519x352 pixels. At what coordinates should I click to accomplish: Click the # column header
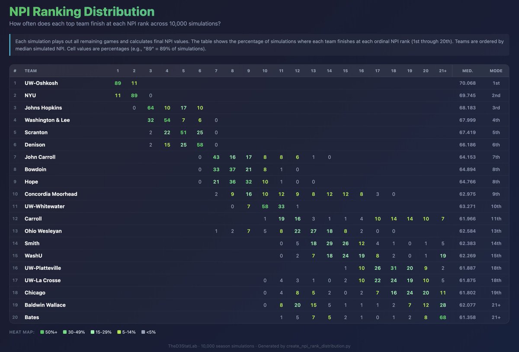tap(15, 71)
